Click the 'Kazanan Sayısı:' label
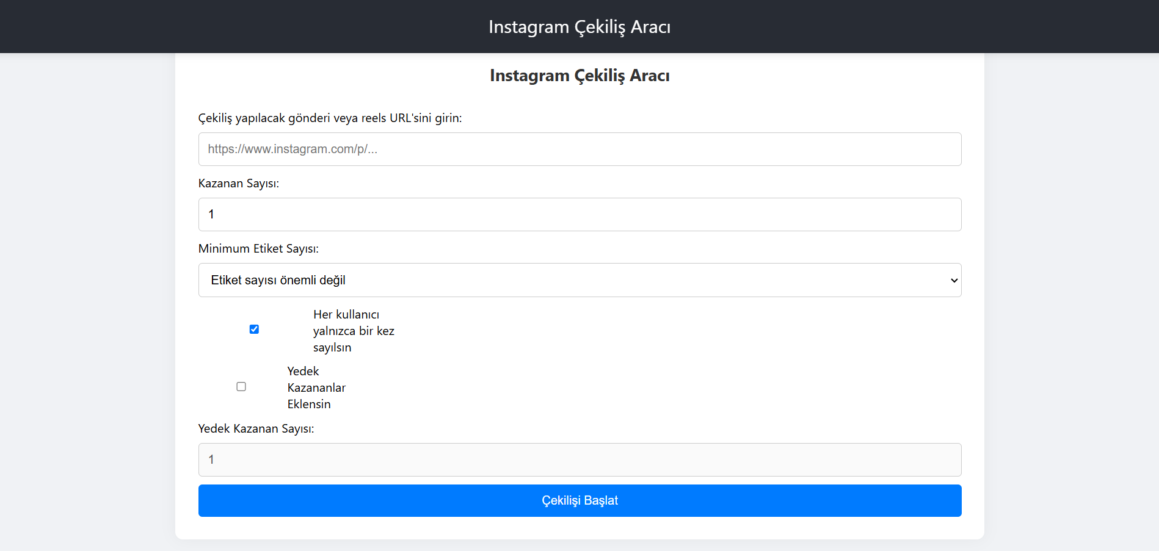 click(x=239, y=183)
